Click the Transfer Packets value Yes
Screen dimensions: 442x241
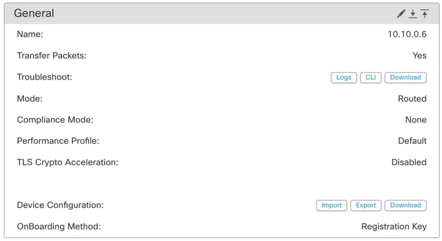(x=420, y=55)
